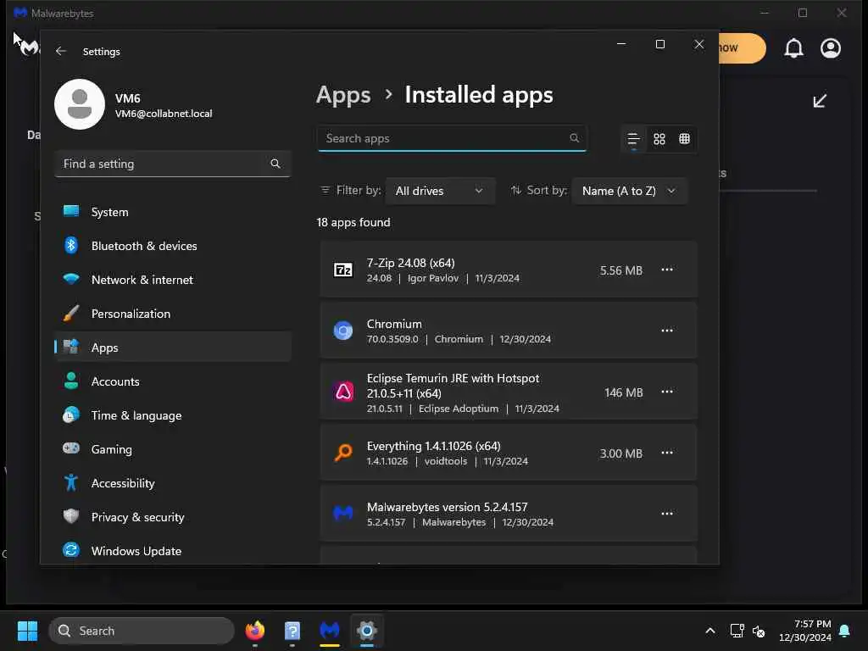Open Malwarebytes account profile icon
This screenshot has width=868, height=651.
click(831, 48)
